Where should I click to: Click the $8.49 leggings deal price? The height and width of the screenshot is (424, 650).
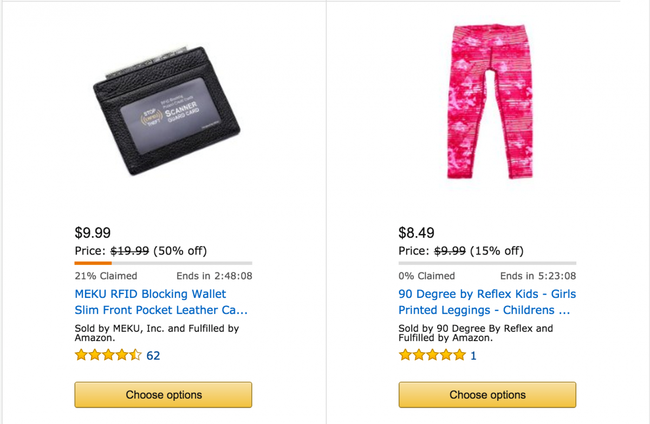pos(417,233)
